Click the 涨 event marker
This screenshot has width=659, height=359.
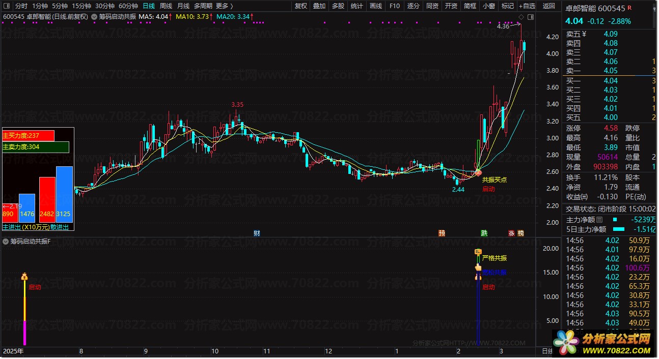click(511, 233)
